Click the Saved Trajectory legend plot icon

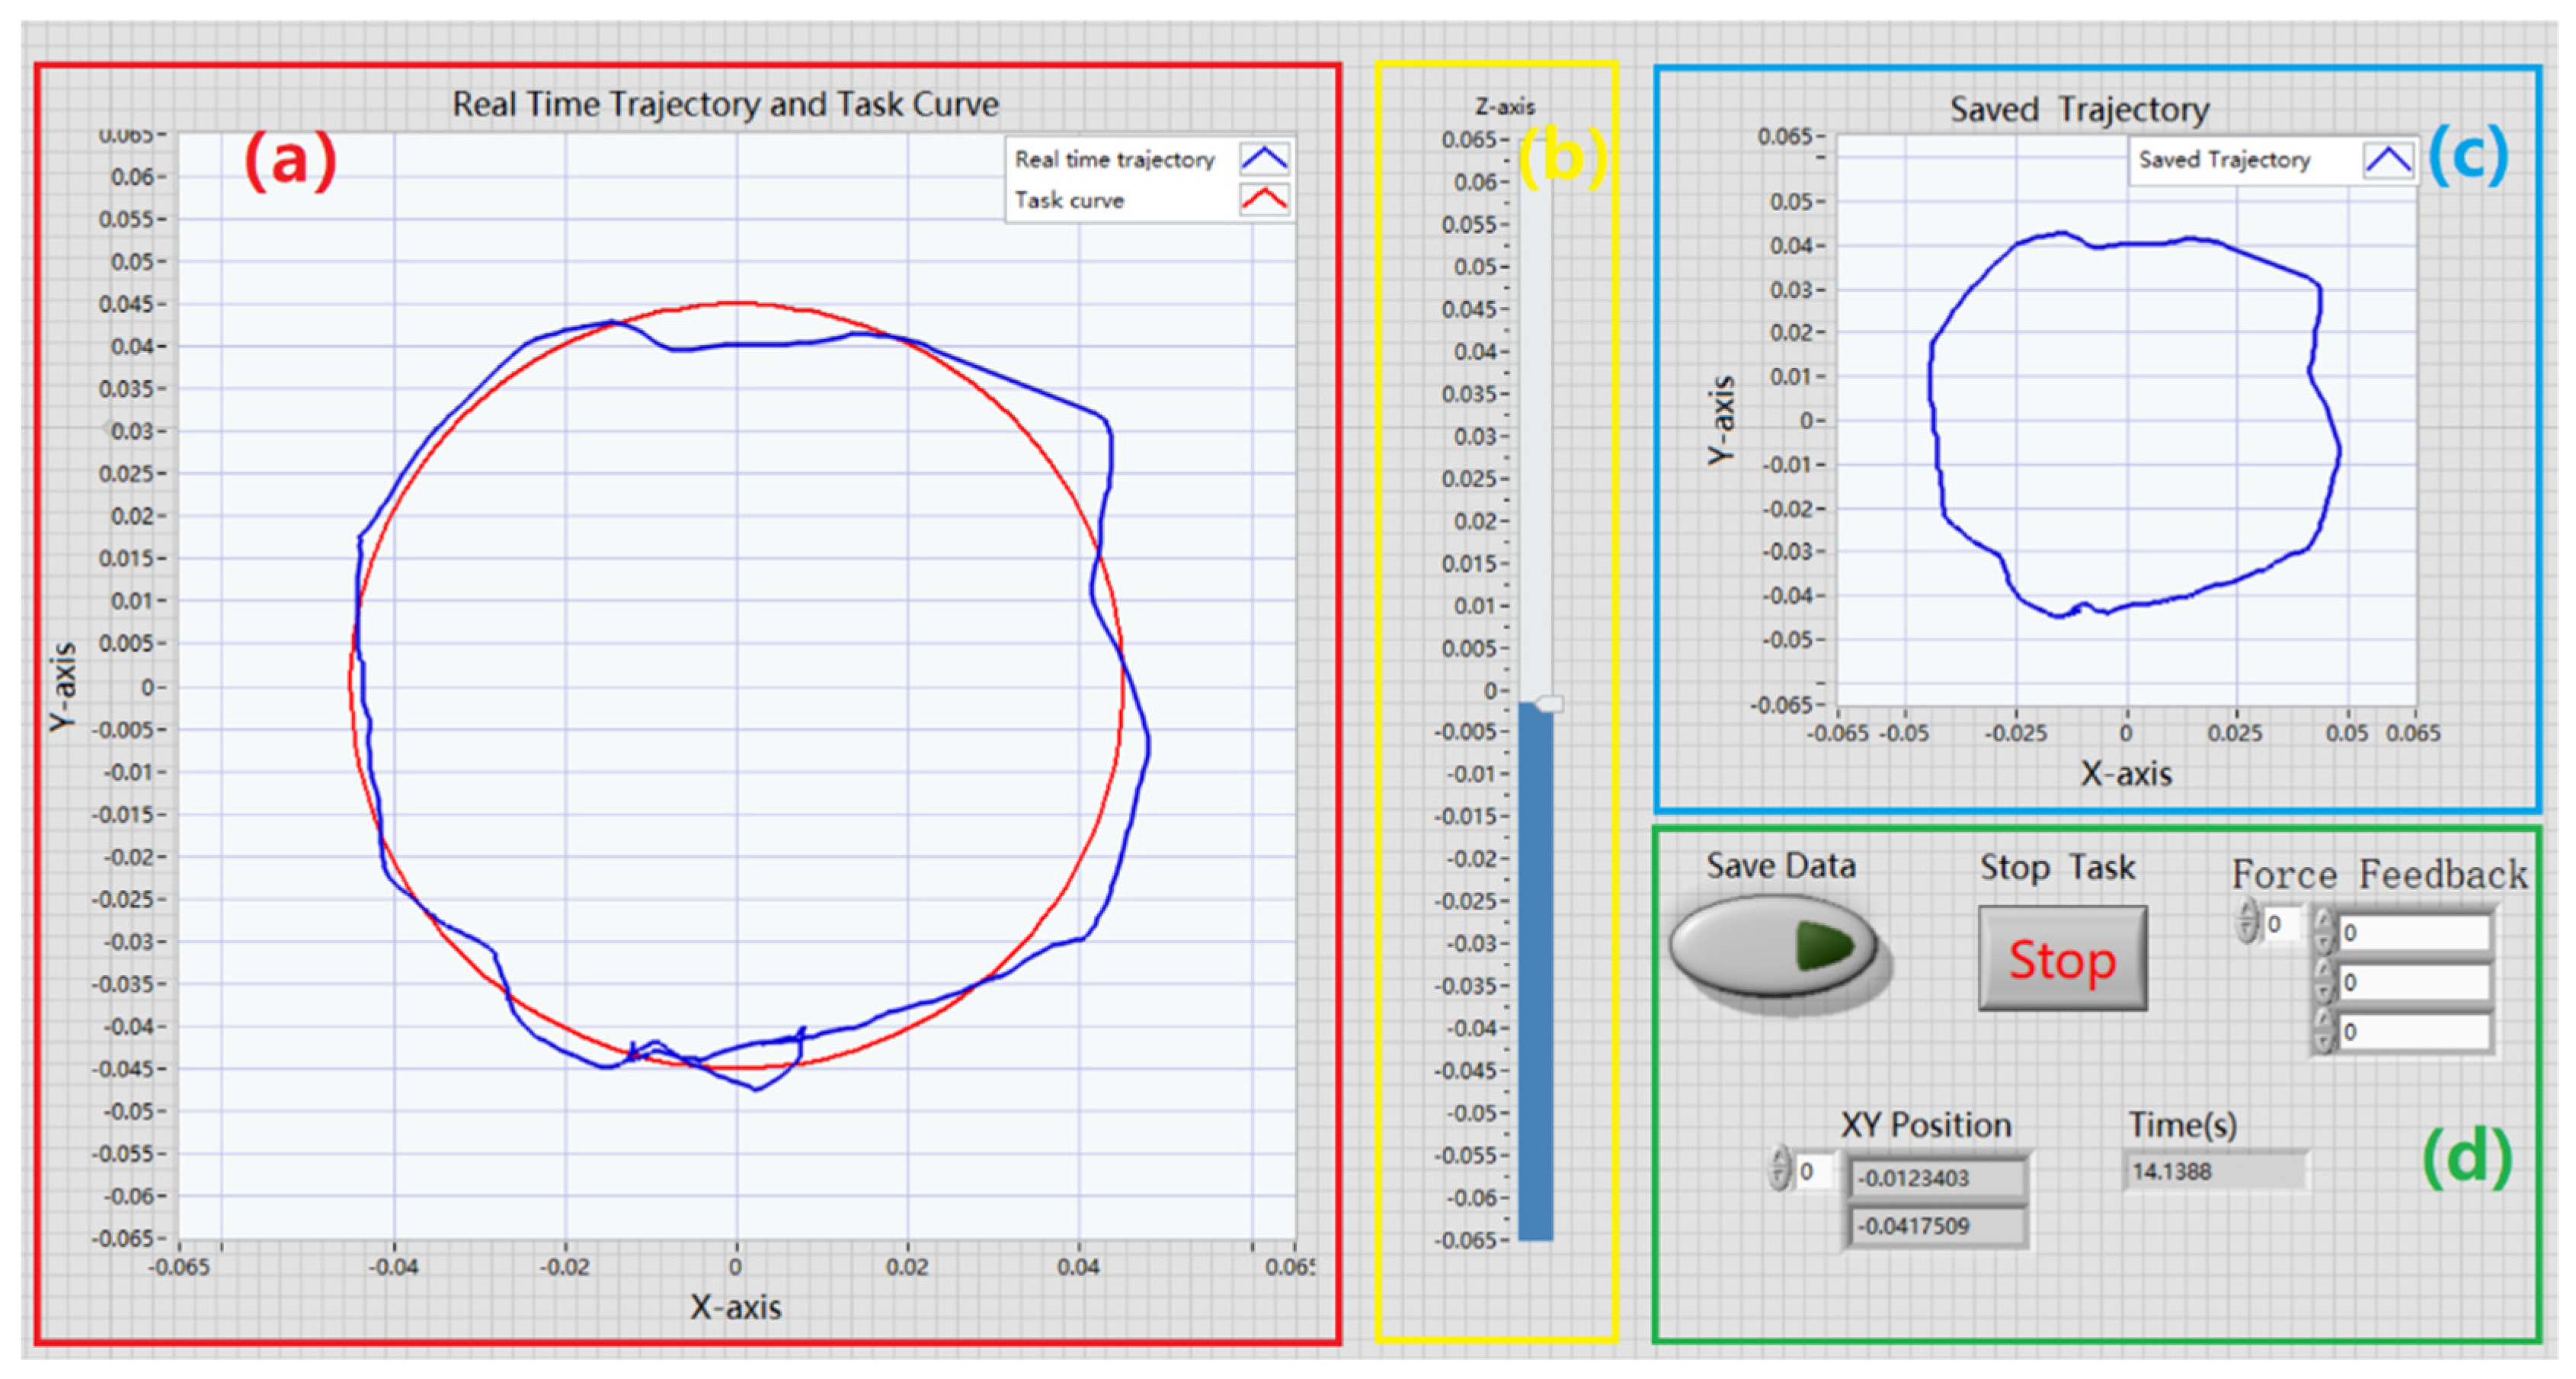(2388, 160)
